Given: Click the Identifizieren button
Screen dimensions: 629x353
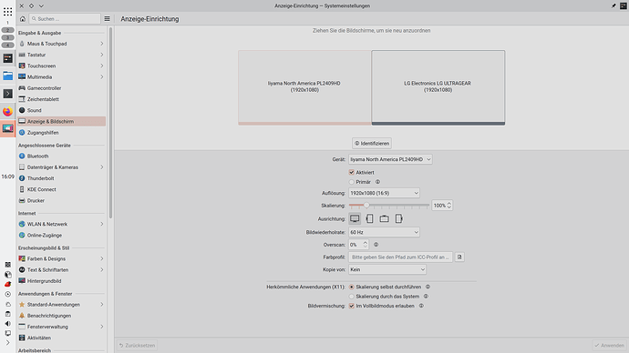Looking at the screenshot, I should click(x=372, y=143).
